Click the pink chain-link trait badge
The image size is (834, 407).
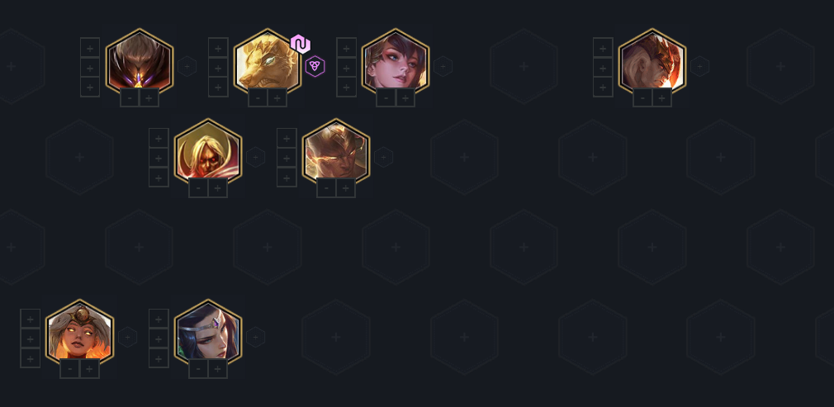point(301,44)
